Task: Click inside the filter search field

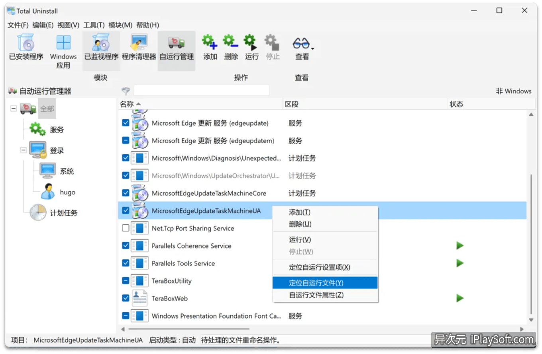Action: 201,90
